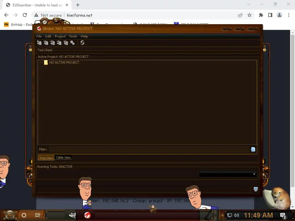Click the Ghidra dragon logo in title bar
The width and height of the screenshot is (295, 221).
point(39,28)
